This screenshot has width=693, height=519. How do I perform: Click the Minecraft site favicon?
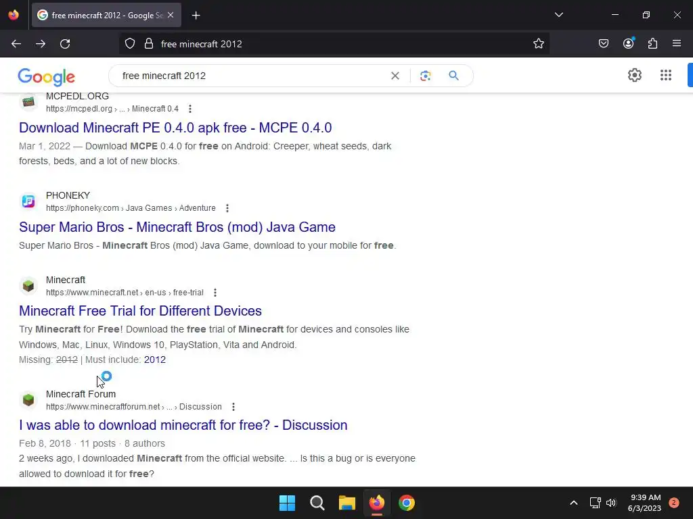point(28,286)
